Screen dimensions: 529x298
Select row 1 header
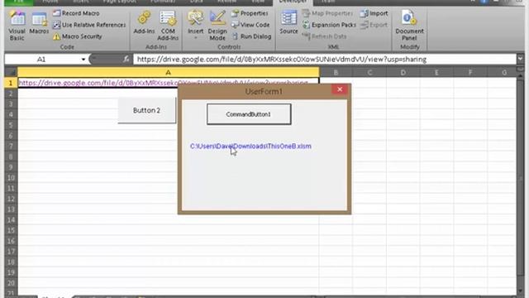click(11, 83)
